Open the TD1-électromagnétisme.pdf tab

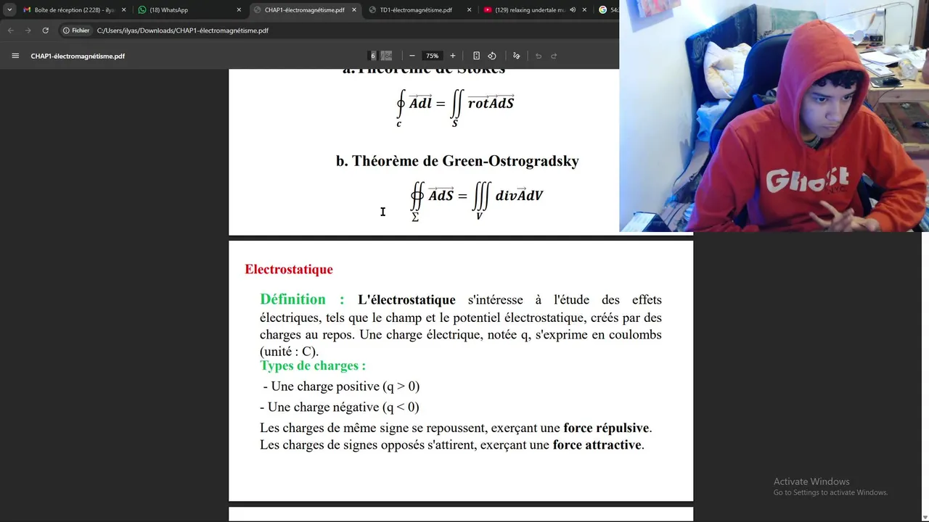[420, 10]
